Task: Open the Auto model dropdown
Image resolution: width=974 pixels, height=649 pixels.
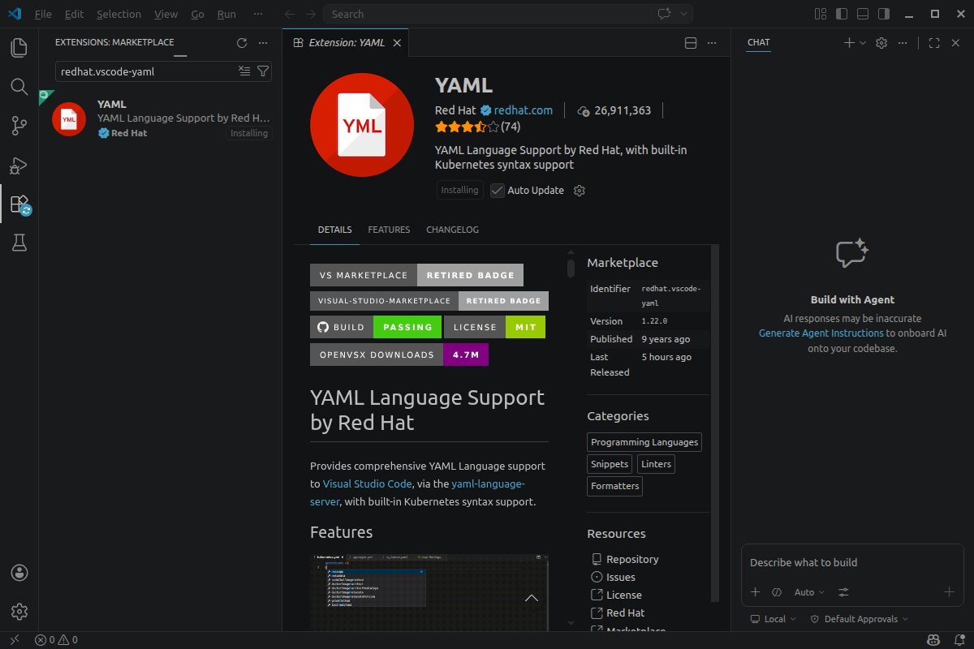Action: click(x=809, y=592)
